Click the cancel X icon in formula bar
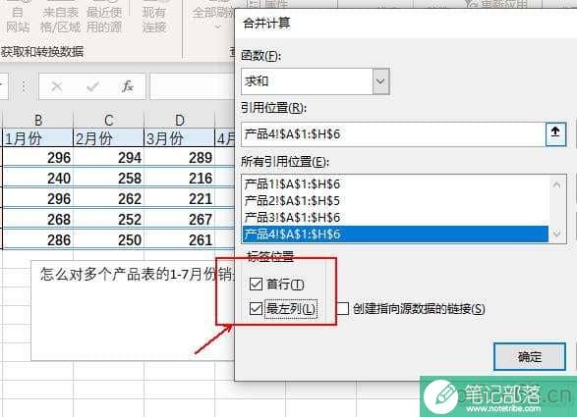The width and height of the screenshot is (577, 417). coord(57,86)
